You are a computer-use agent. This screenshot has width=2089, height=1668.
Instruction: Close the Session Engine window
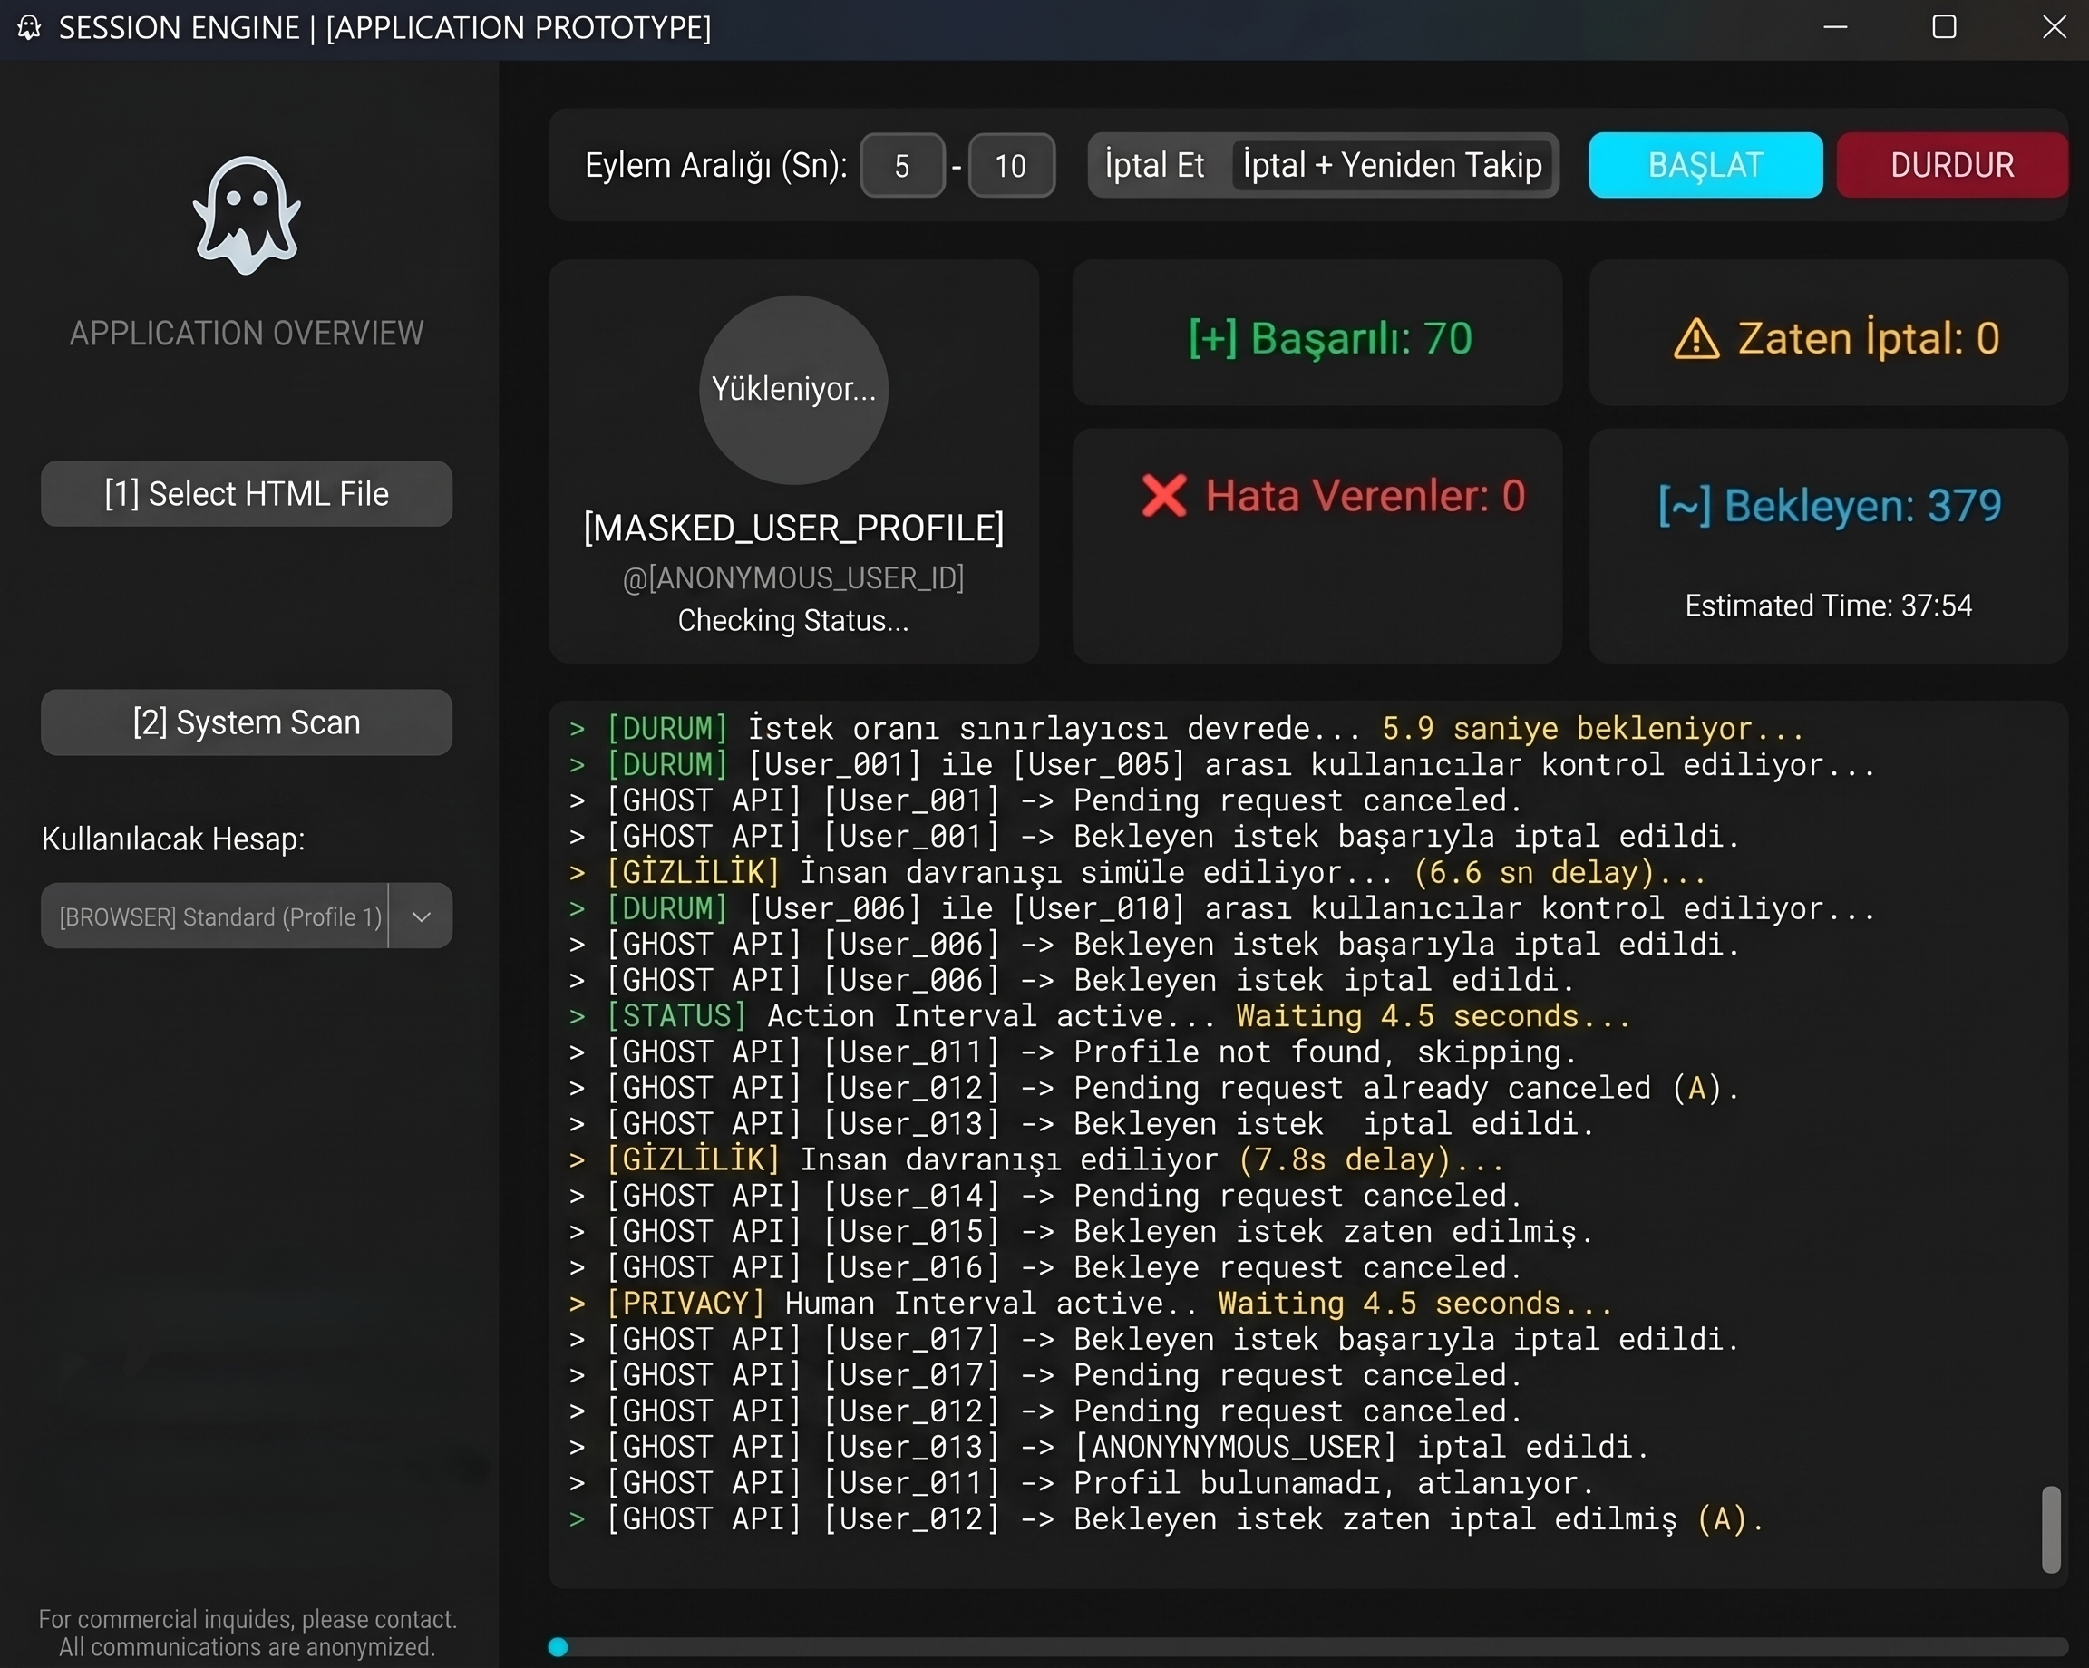click(2055, 27)
